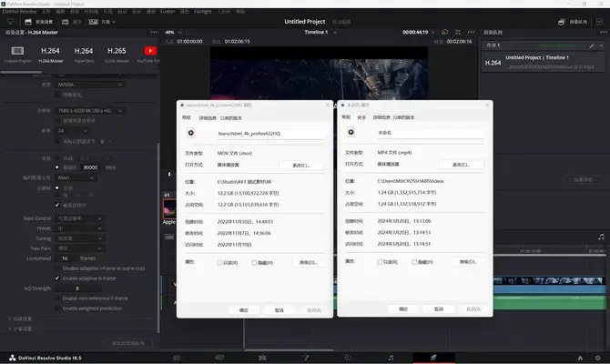
Task: Open the Fusion menu in menu bar
Action: (x=168, y=12)
